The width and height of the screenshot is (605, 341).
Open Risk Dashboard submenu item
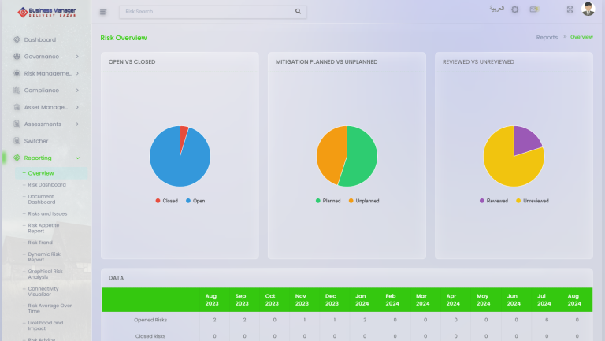[46, 185]
